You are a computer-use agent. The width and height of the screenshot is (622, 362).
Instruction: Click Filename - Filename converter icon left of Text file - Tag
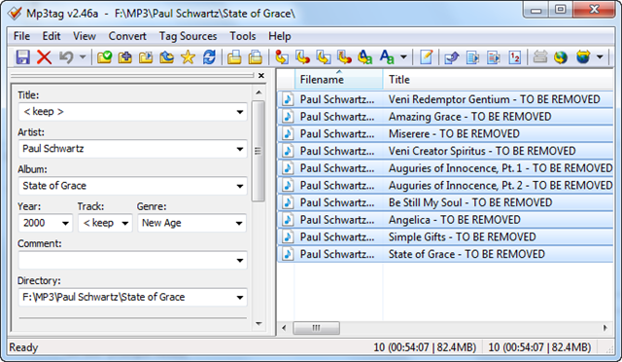tap(324, 57)
